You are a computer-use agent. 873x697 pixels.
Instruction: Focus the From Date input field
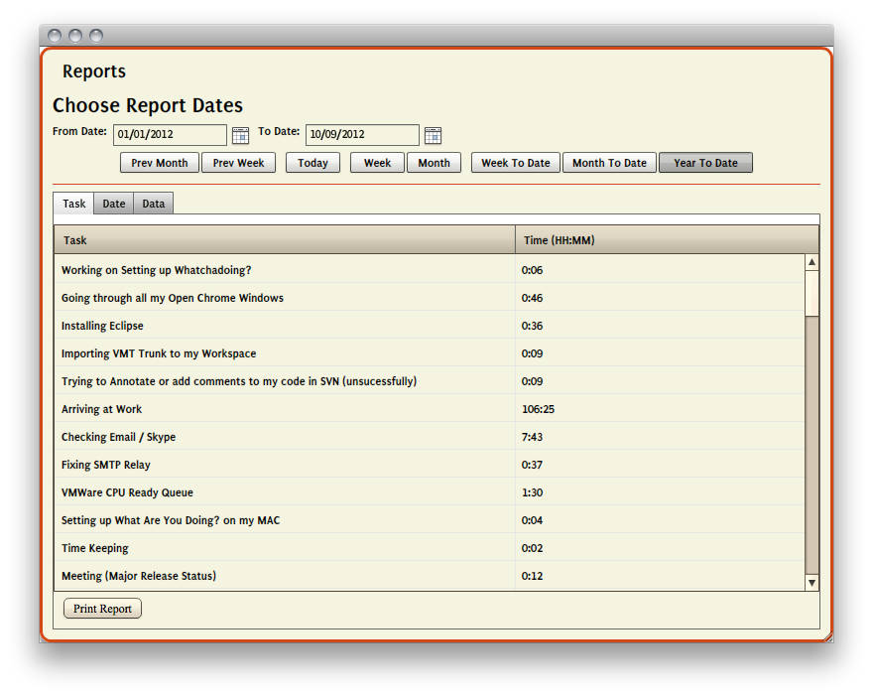[170, 135]
